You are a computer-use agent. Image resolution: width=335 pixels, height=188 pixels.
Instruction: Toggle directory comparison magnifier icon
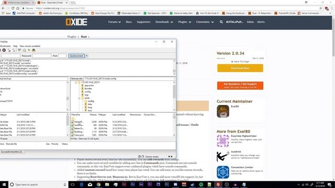click(x=25, y=50)
